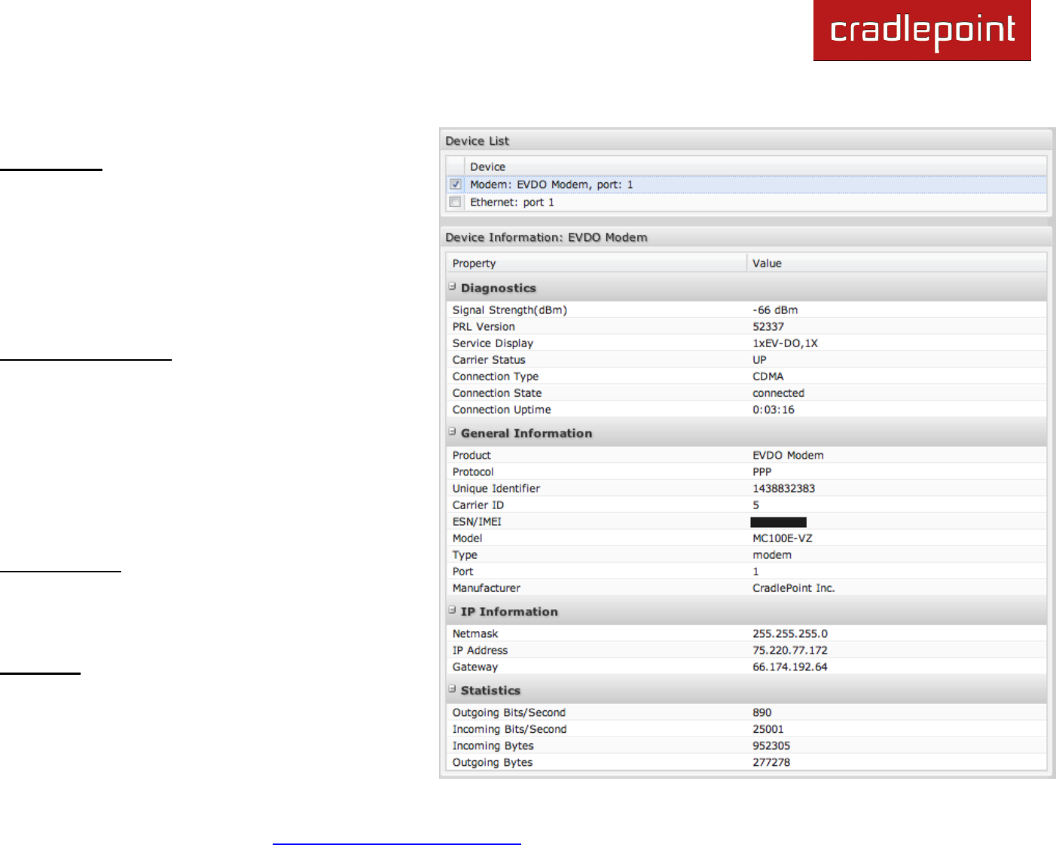Click the PPP protocol value
Screen dimensions: 1056x845
[x=762, y=471]
